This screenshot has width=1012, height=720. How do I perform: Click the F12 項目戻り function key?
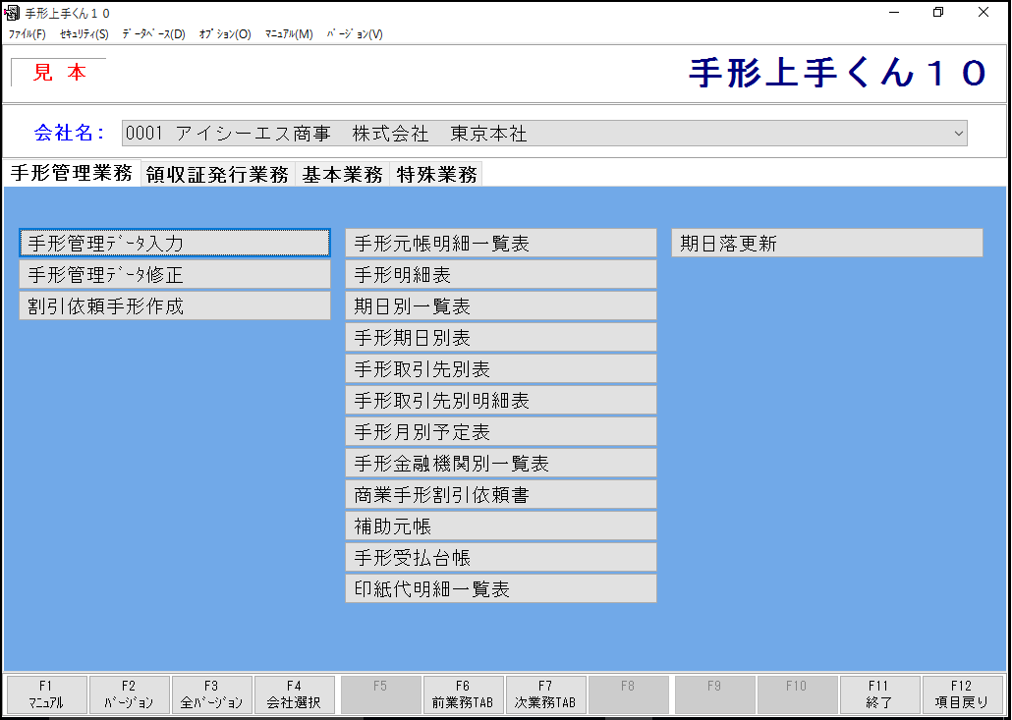tap(962, 694)
